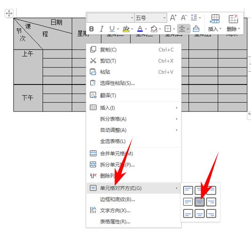Toggle italic formatting in mini toolbar

point(102,29)
